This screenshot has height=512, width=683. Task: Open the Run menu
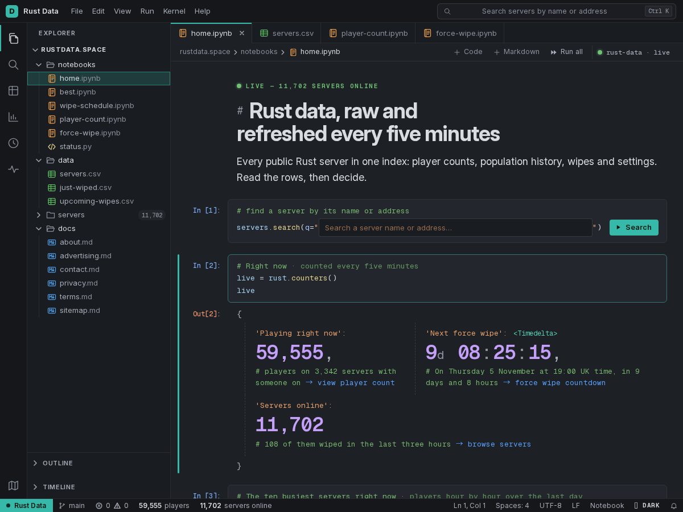click(x=147, y=11)
